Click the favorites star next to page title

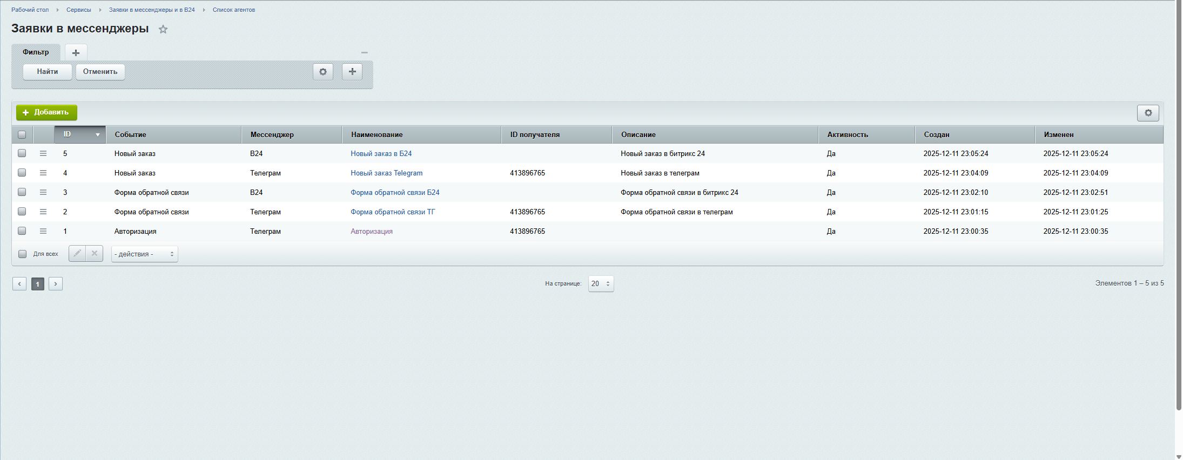pos(163,30)
